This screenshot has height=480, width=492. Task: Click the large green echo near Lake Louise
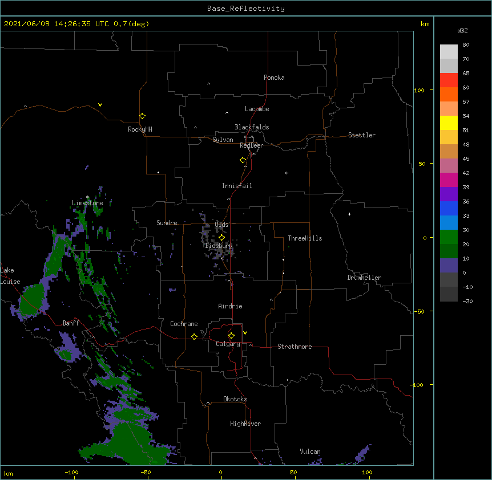[33, 300]
